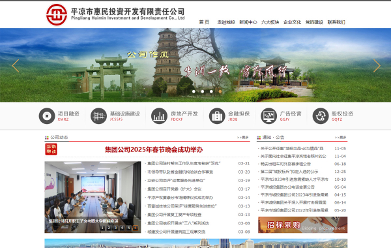Show news photo slide 2

(x=109, y=228)
